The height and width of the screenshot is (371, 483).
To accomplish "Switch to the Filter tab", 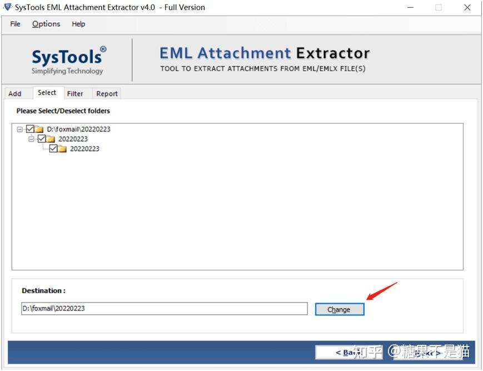I will 76,93.
